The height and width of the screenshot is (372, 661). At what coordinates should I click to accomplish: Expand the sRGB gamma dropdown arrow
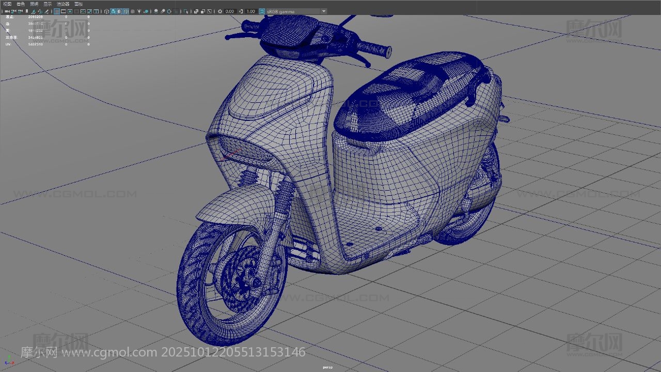click(x=324, y=11)
